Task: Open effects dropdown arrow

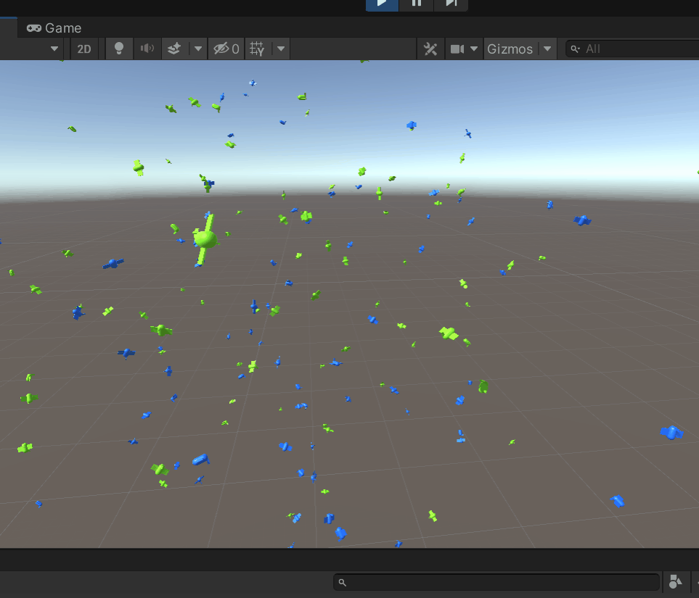Action: [198, 49]
